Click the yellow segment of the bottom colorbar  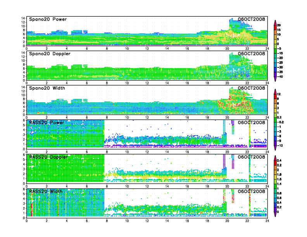275,177
